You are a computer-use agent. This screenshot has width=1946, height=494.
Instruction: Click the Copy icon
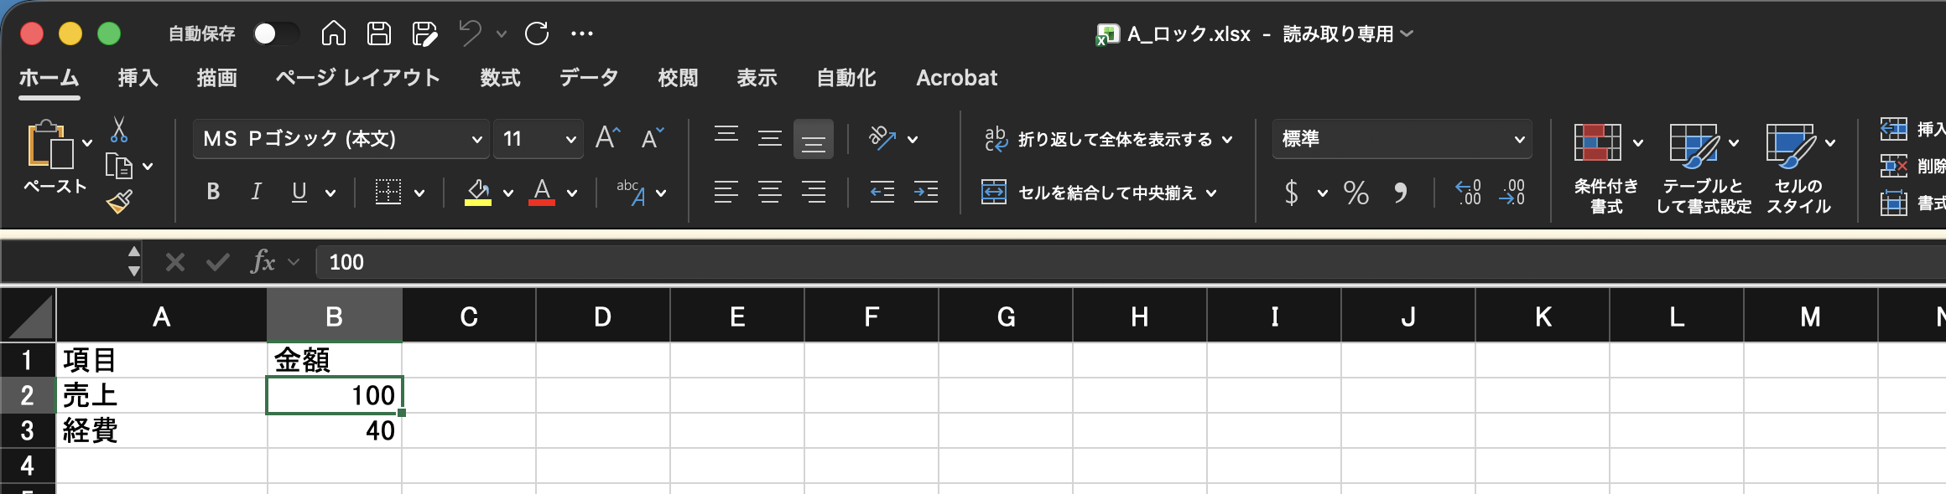[x=119, y=166]
